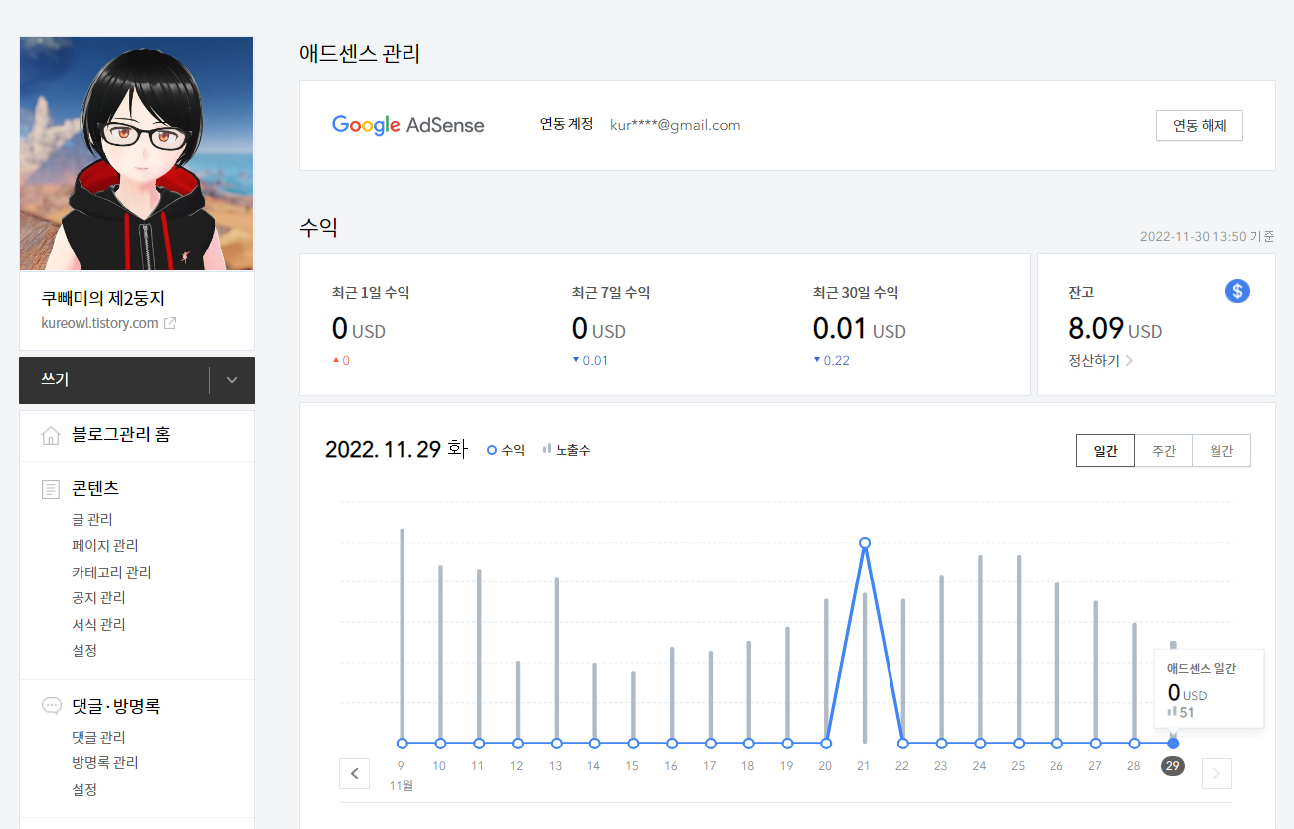Screen dimensions: 1294x829
Task: Open 설정 under 콘텐츠
Action: click(84, 650)
